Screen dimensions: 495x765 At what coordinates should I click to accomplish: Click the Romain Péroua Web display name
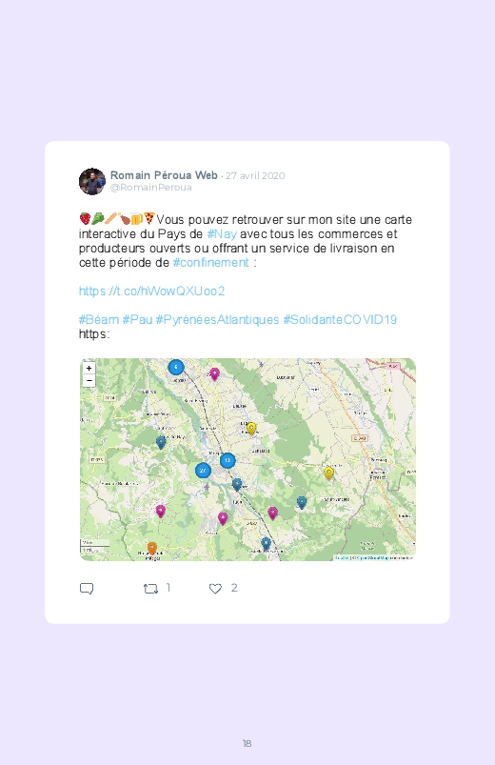click(164, 175)
